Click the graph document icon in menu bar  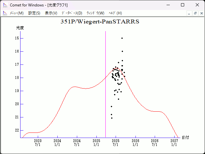(5, 13)
